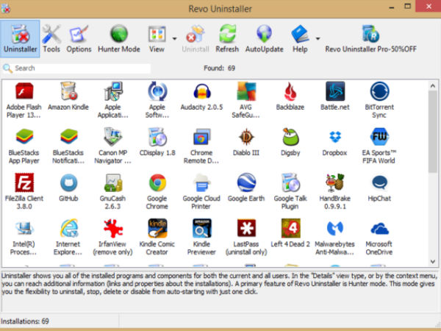Click the greyed Uninstall toolbar button
The height and width of the screenshot is (331, 441).
(196, 38)
